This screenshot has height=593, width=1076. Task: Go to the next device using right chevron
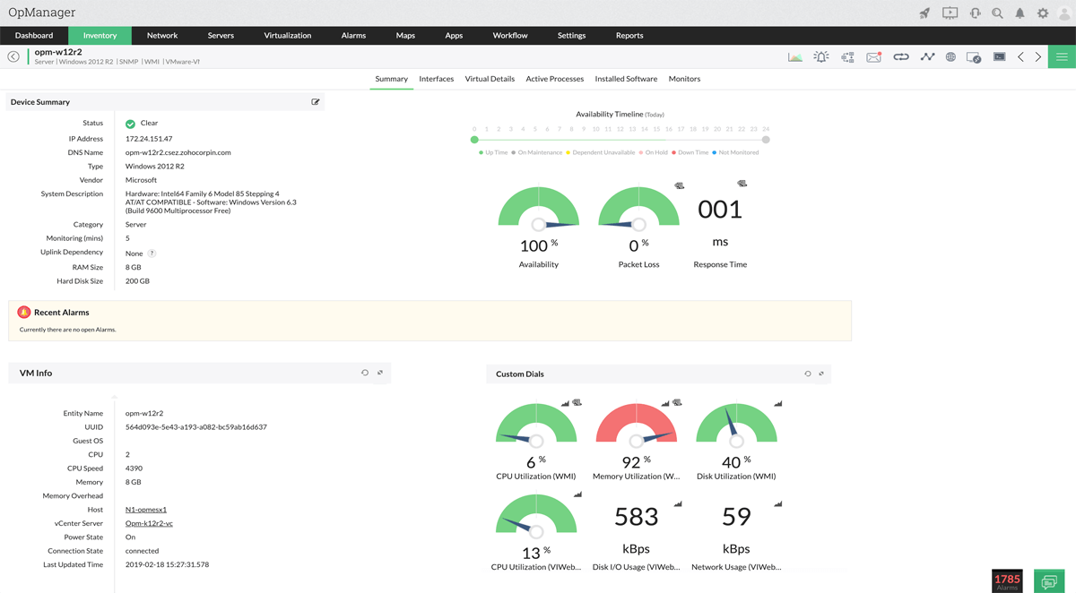point(1037,56)
